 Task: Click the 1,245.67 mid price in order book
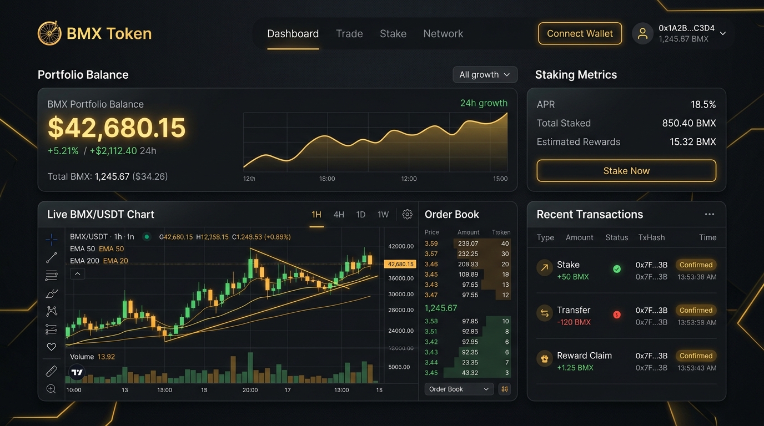coord(441,308)
